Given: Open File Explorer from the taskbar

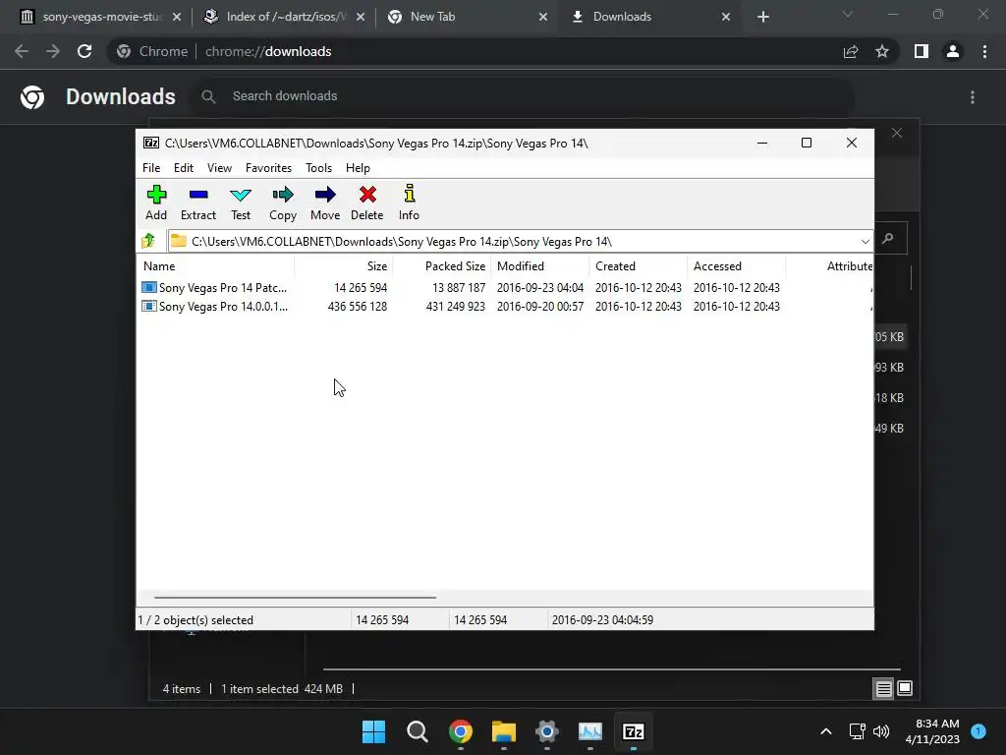Looking at the screenshot, I should pos(504,731).
